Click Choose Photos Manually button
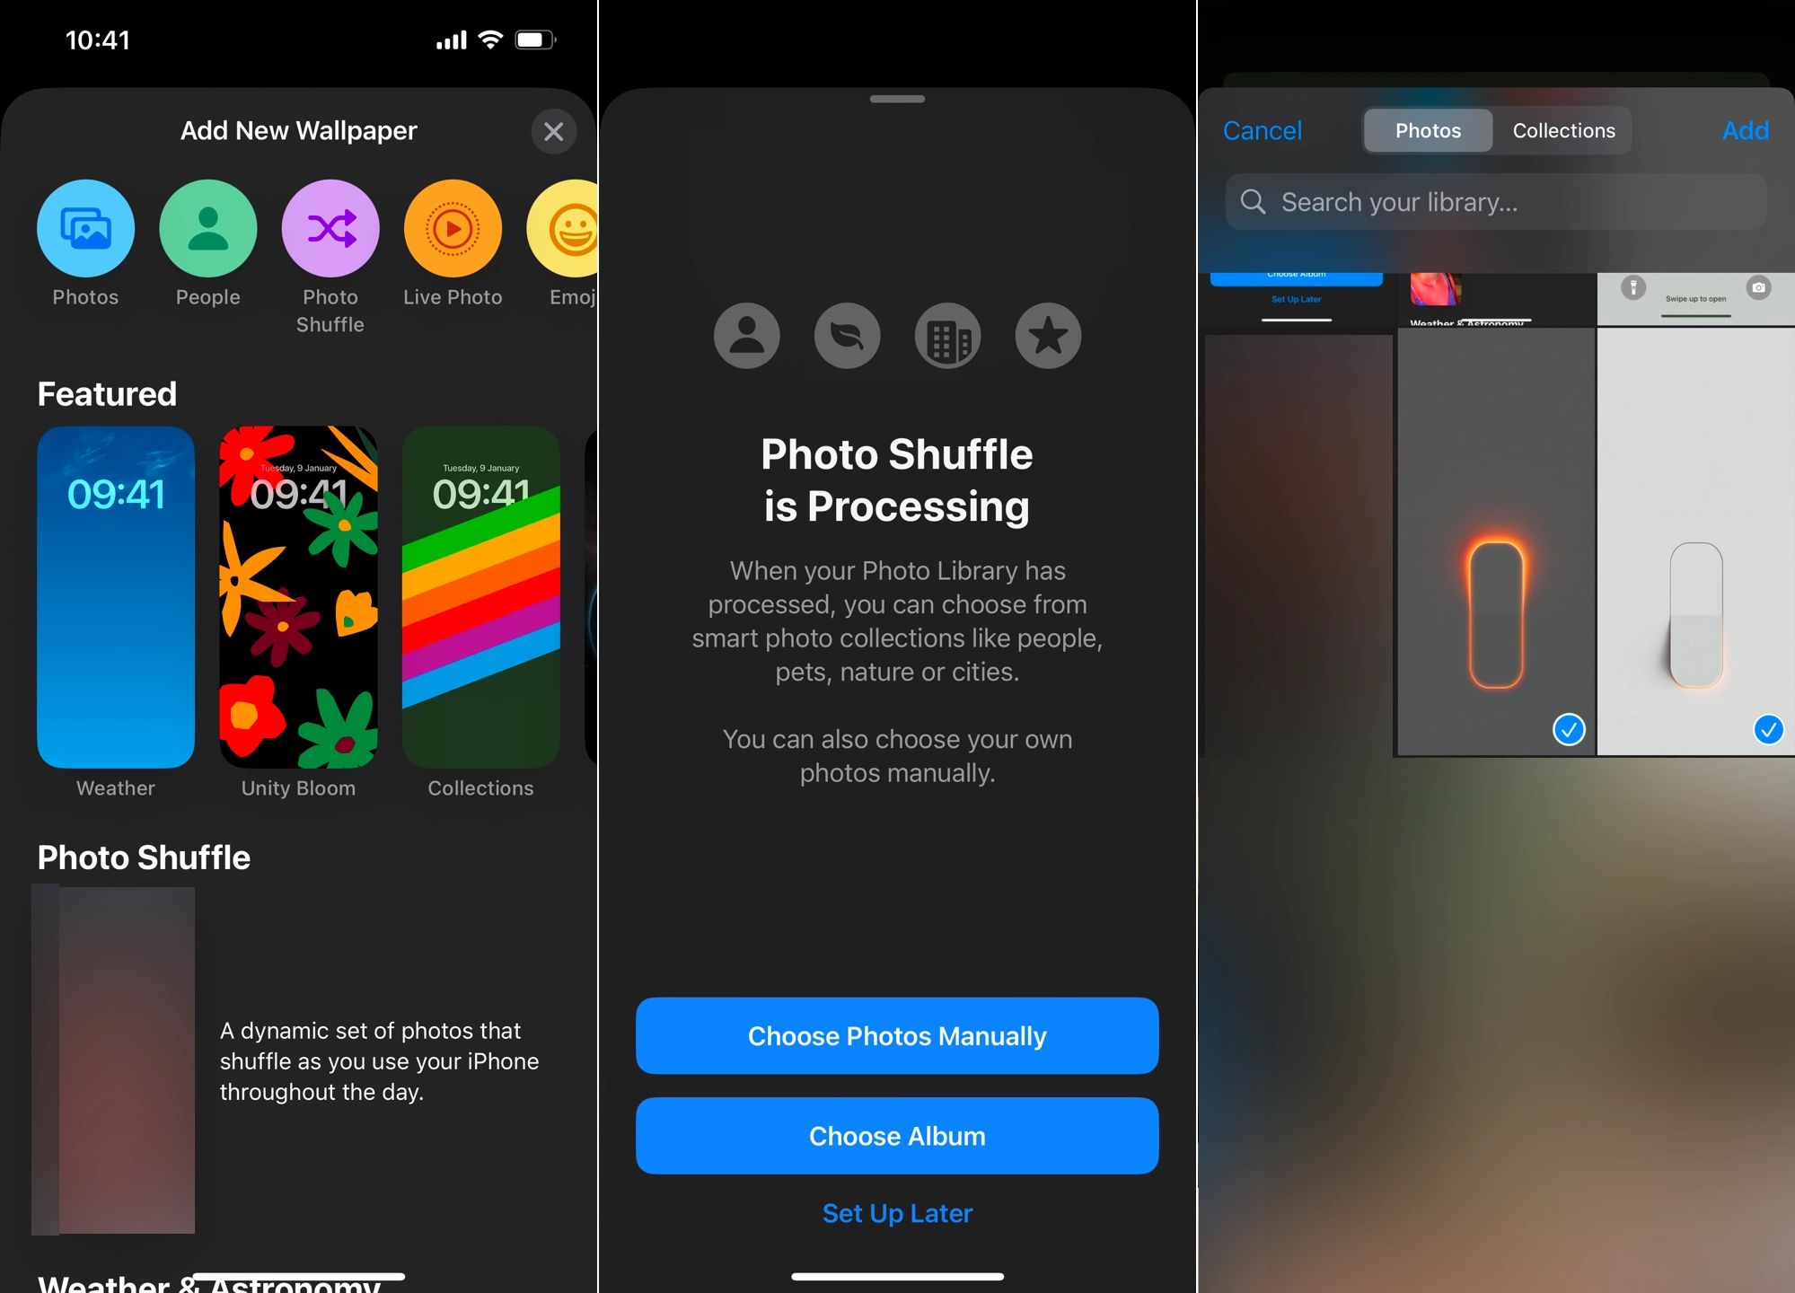 coord(899,1035)
